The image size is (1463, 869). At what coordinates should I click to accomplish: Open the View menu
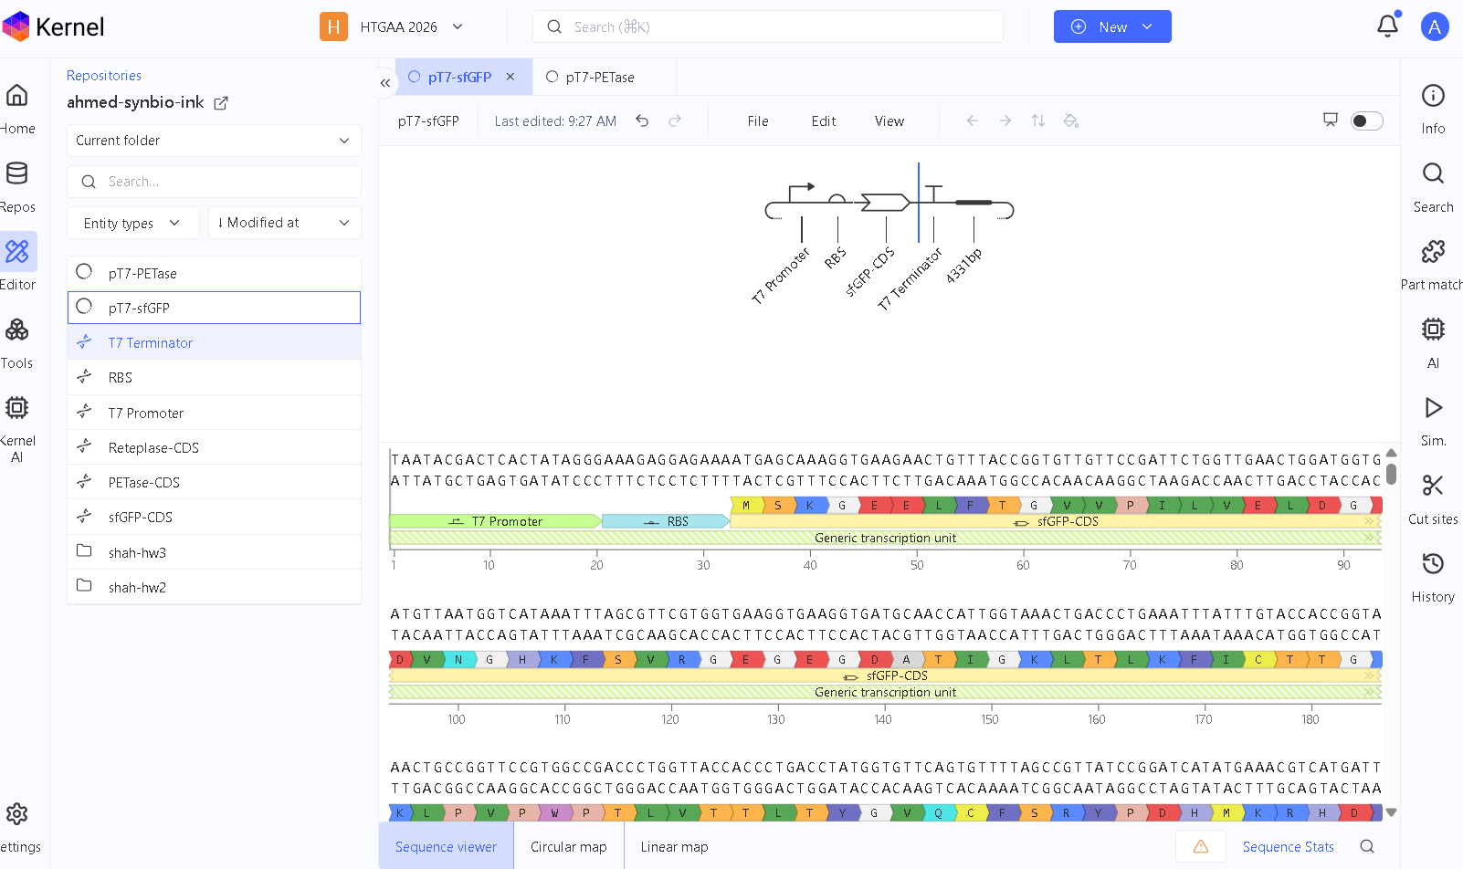click(x=889, y=120)
